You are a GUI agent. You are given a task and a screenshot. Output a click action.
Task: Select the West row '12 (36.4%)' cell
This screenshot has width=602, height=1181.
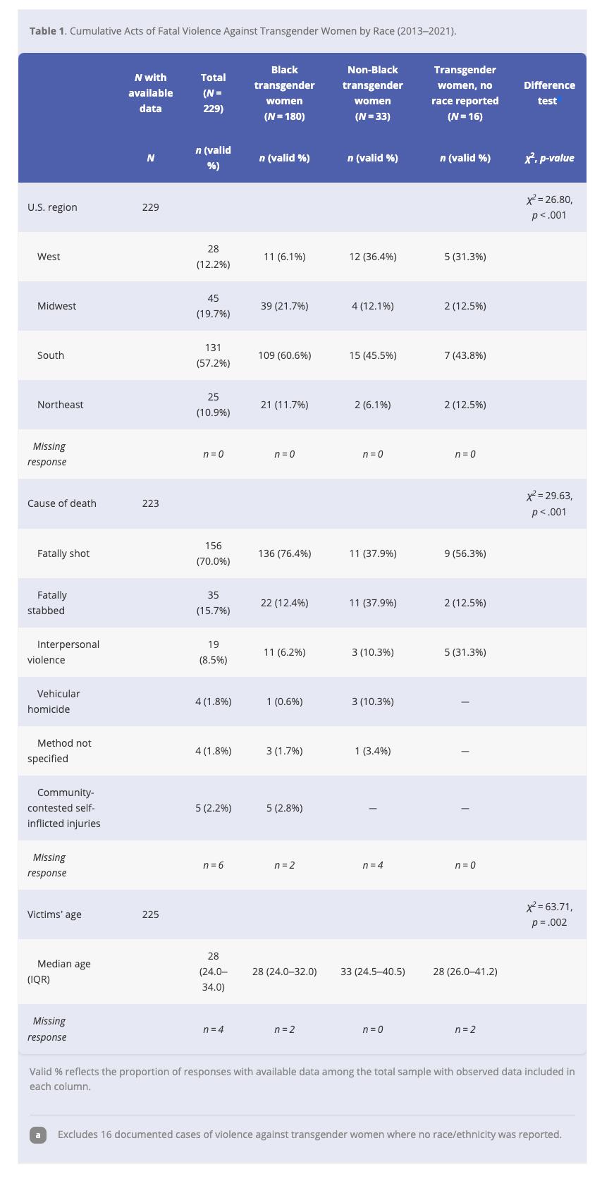pyautogui.click(x=373, y=257)
